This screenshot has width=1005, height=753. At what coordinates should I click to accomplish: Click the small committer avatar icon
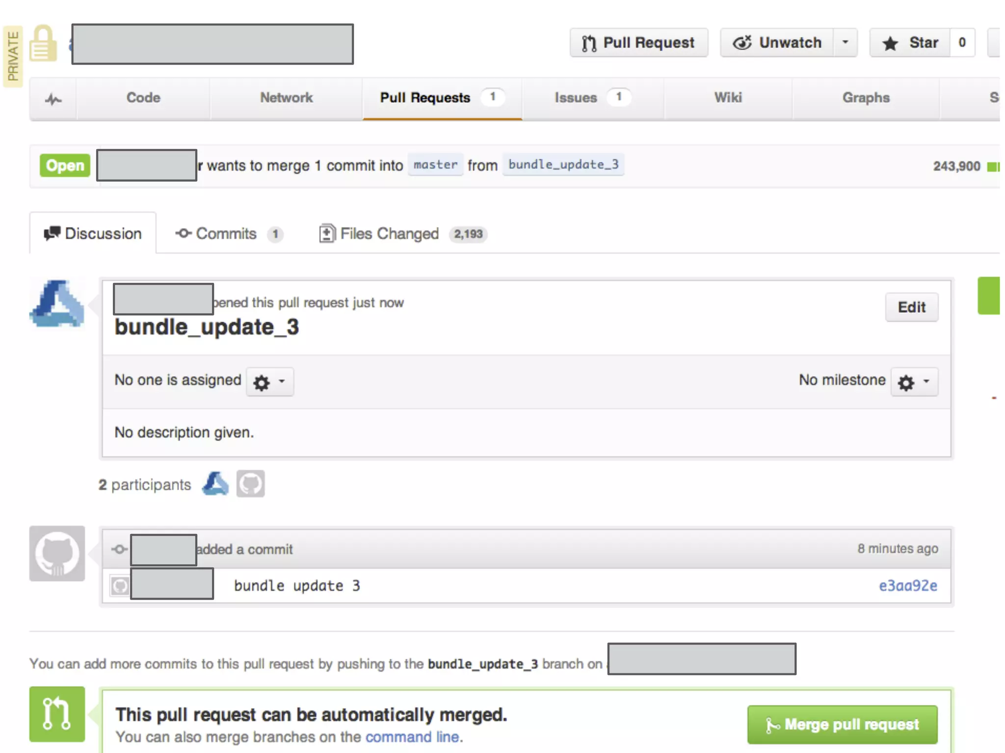(x=120, y=586)
